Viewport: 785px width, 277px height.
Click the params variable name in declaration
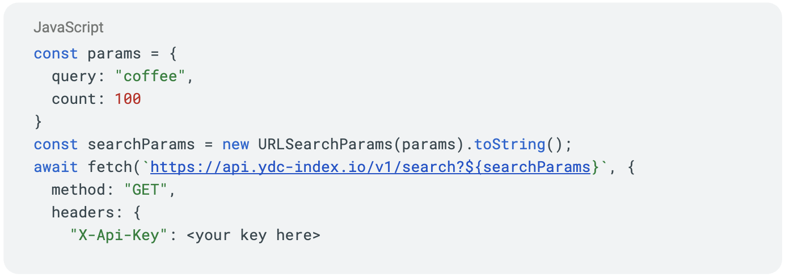click(x=114, y=53)
